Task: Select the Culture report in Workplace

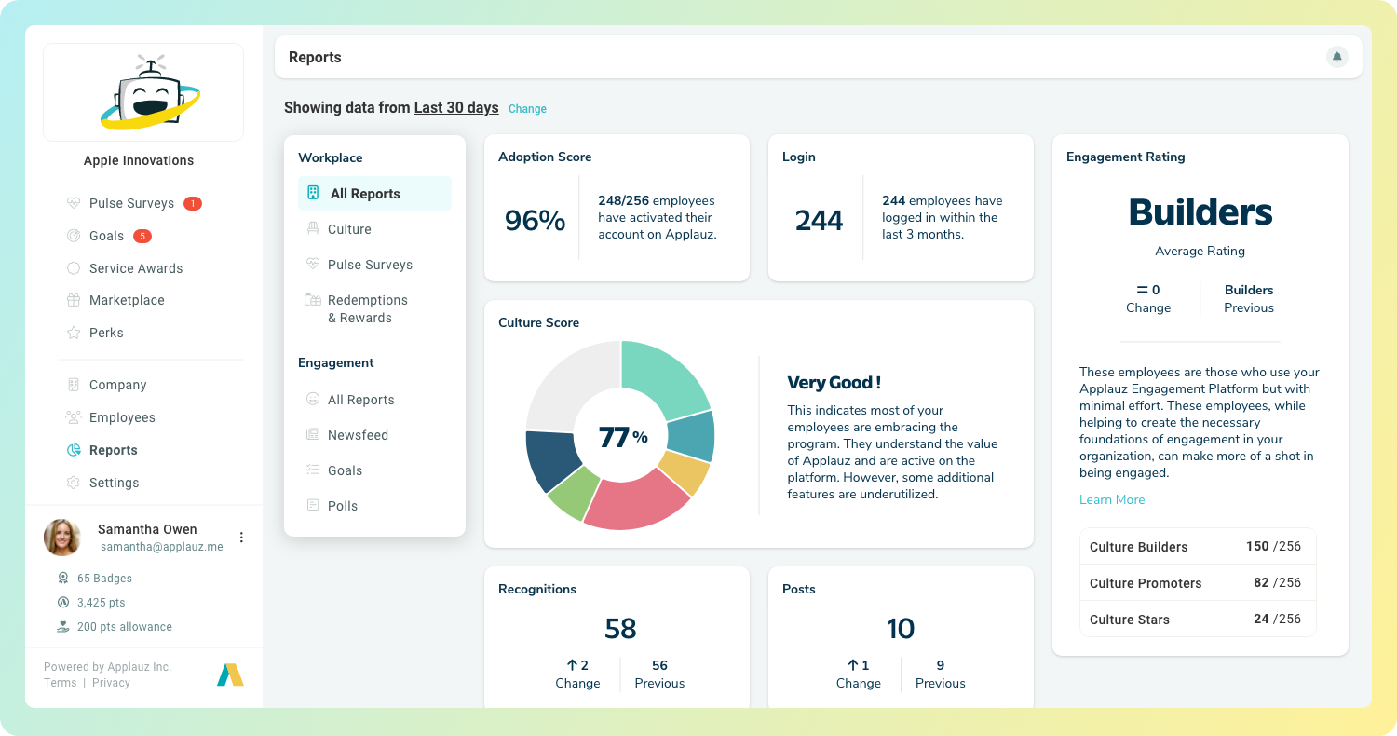Action: (x=350, y=229)
